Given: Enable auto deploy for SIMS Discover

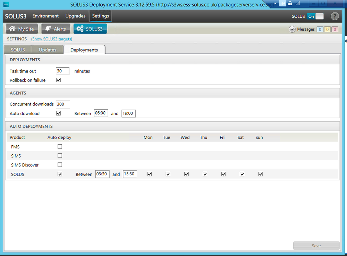Looking at the screenshot, I should 60,165.
